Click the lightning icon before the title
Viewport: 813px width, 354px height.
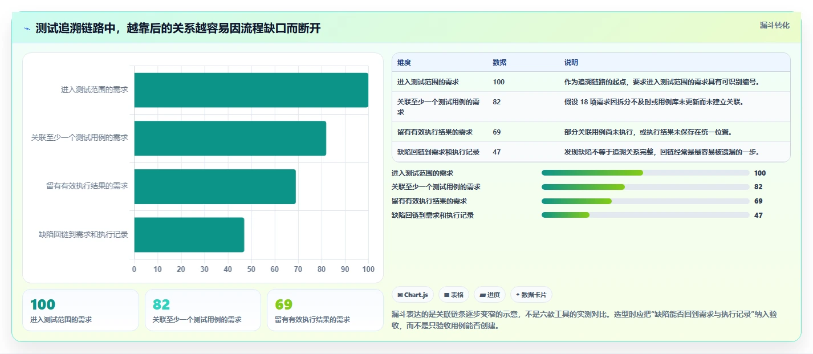pos(27,29)
